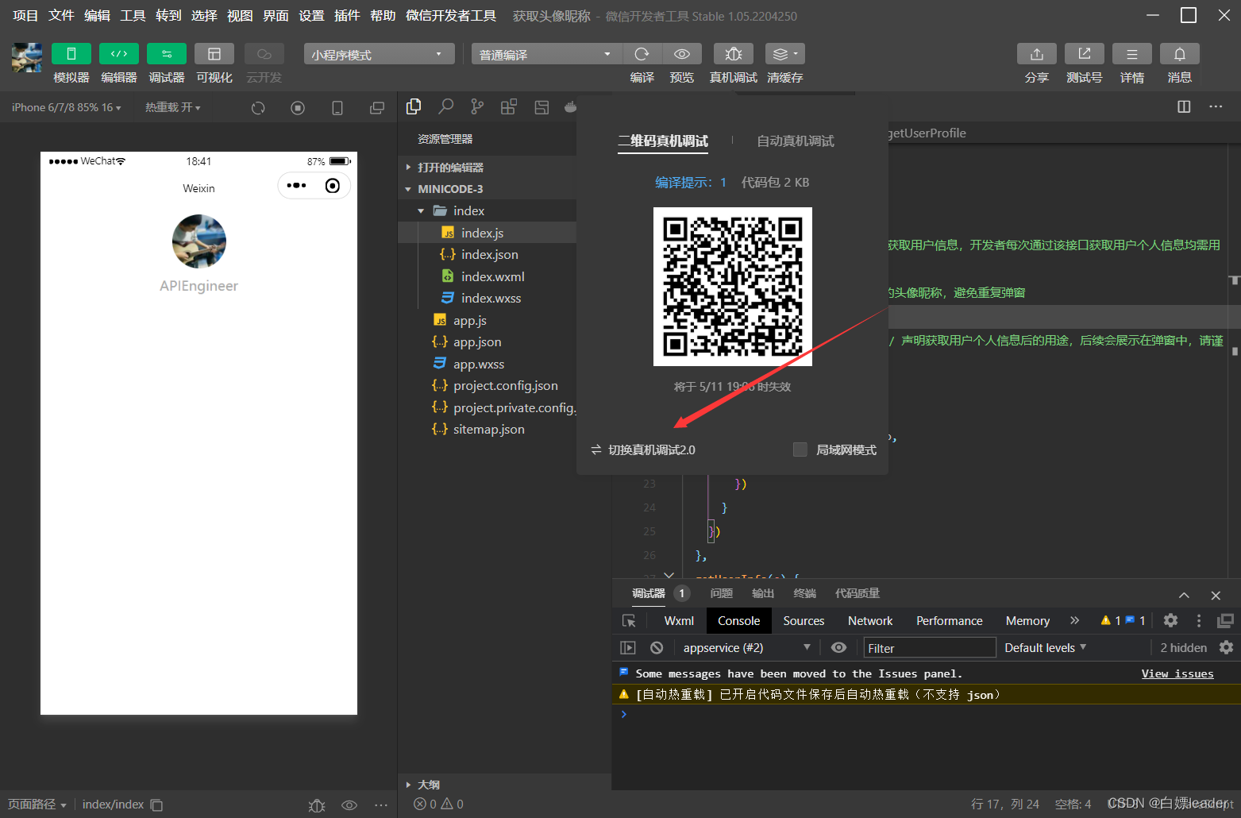Screen dimensions: 1241x818
Task: Click the compile refresh icon
Action: point(642,53)
